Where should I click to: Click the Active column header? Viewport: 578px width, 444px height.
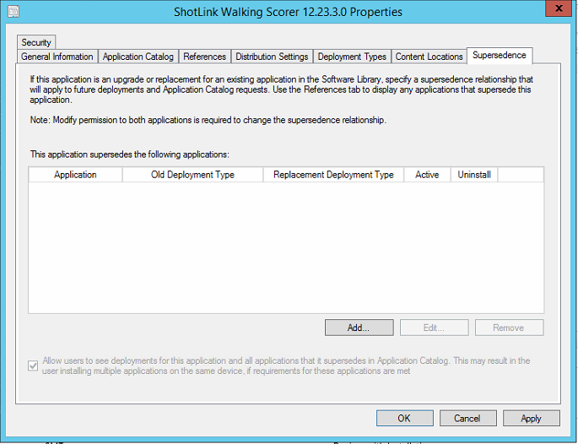(427, 175)
